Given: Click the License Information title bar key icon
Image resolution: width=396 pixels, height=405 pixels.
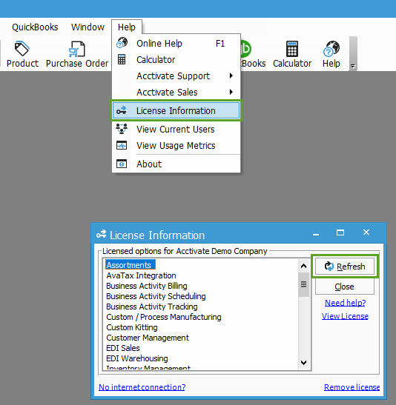Looking at the screenshot, I should point(101,234).
